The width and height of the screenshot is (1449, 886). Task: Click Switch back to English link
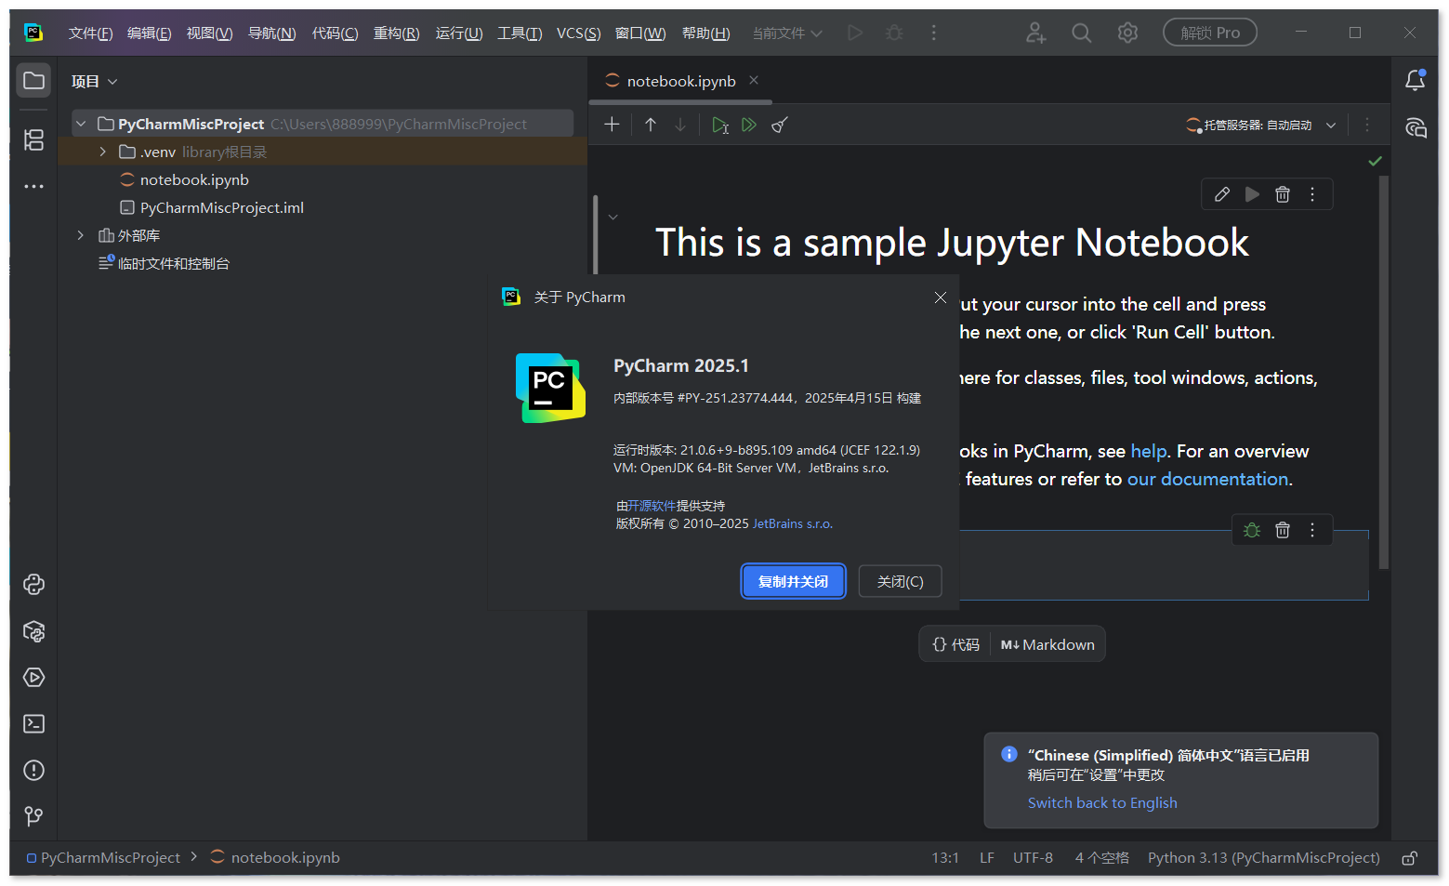click(1101, 802)
